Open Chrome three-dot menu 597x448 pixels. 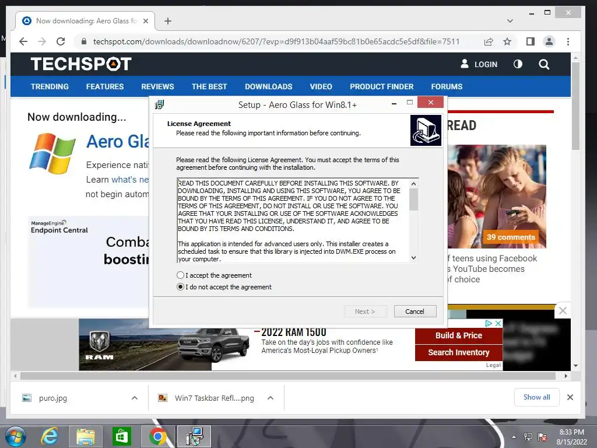[x=568, y=41]
